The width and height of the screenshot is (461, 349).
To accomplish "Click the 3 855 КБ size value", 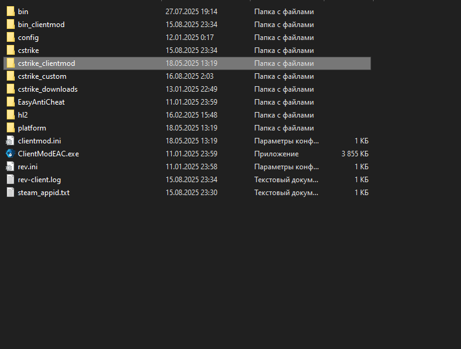I will [x=355, y=154].
